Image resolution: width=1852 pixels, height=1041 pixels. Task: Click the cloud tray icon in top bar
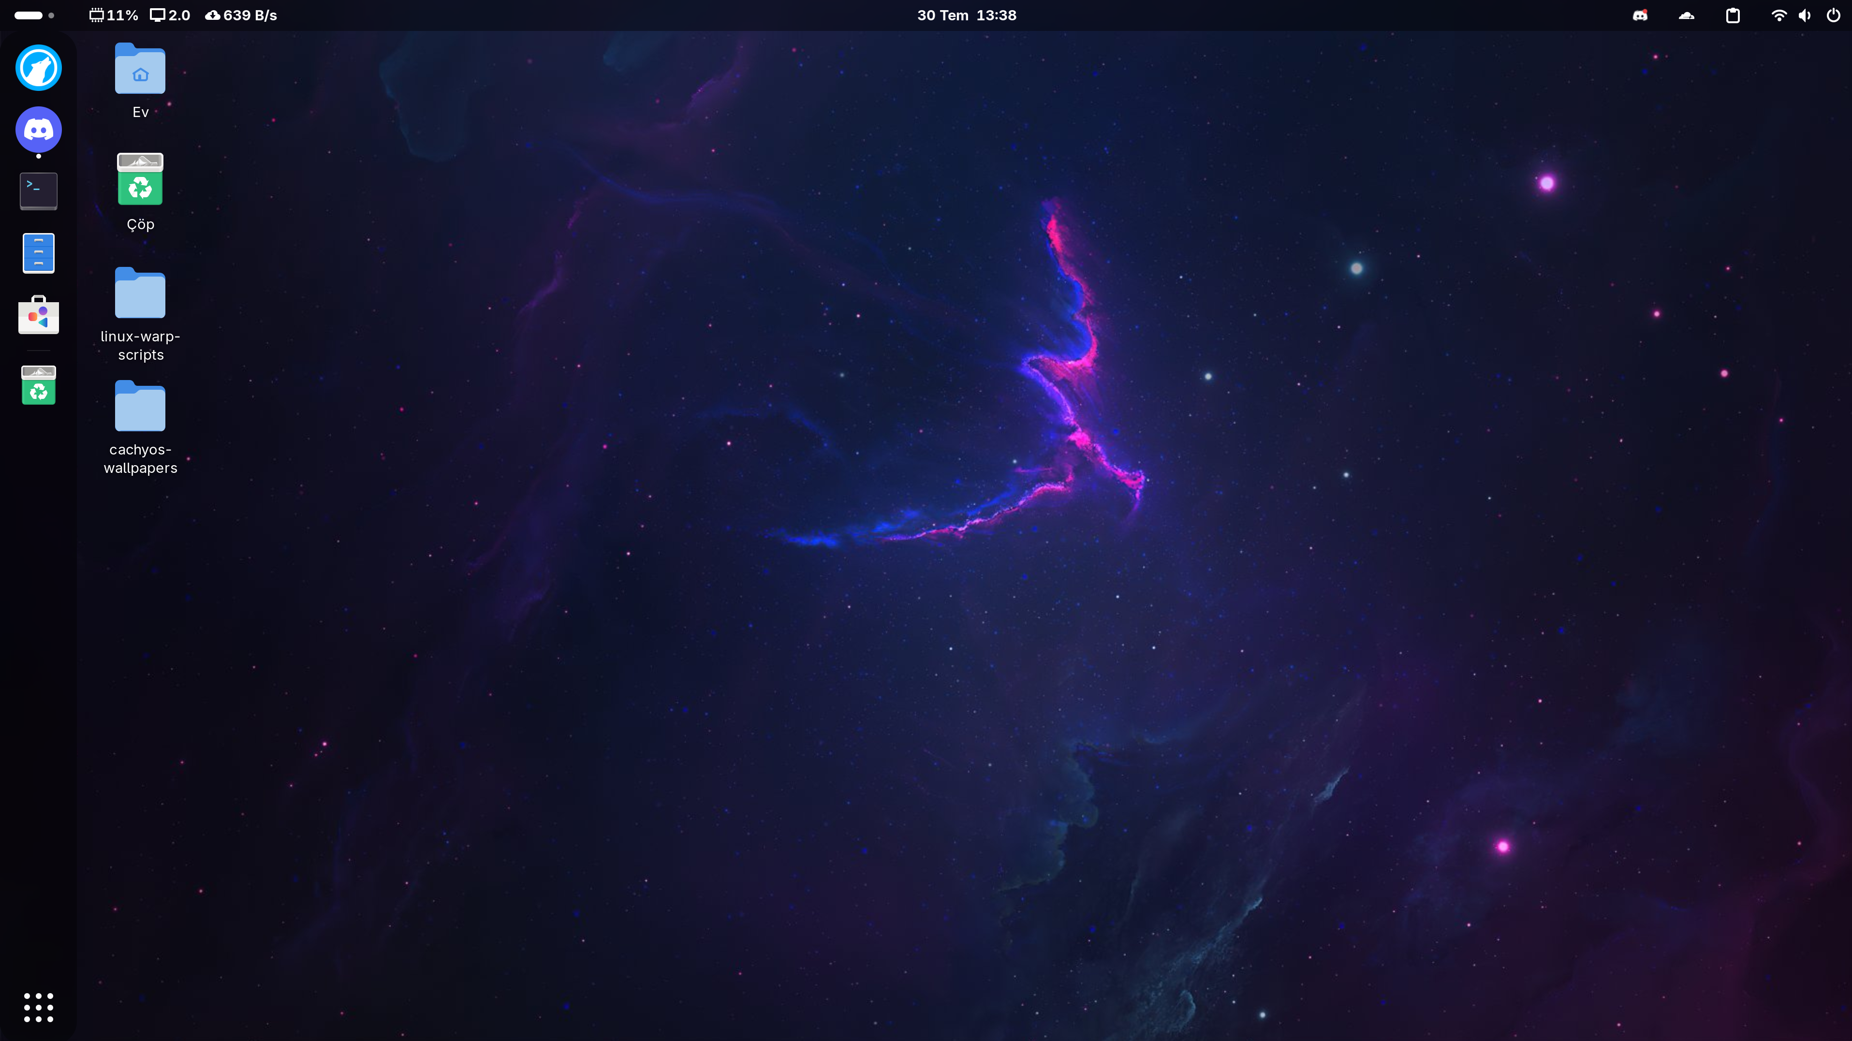[x=1687, y=15]
